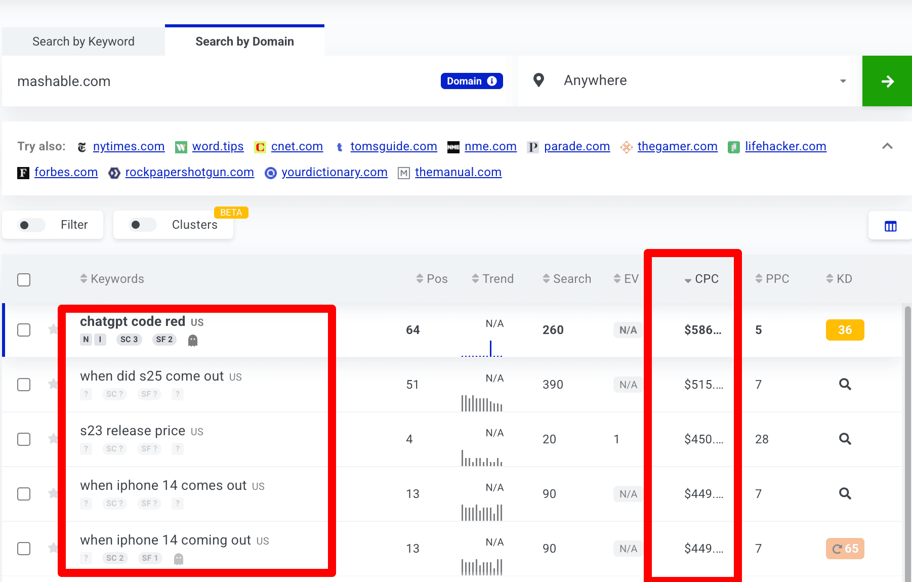
Task: Toggle the Filter switch
Action: (x=31, y=225)
